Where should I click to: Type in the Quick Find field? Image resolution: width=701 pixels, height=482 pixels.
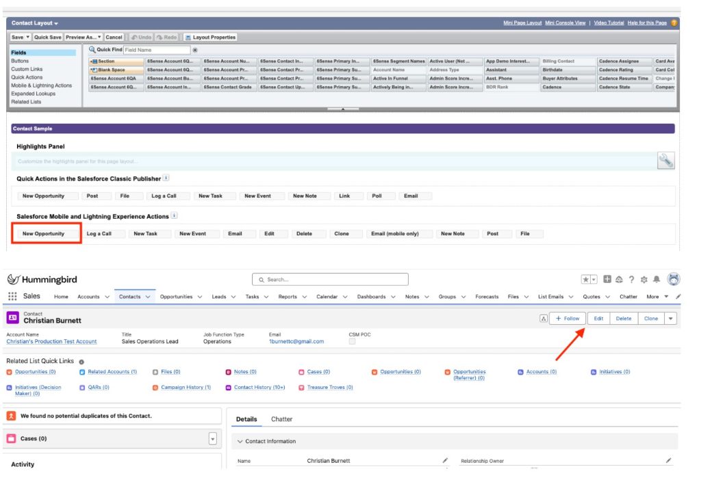tap(156, 50)
